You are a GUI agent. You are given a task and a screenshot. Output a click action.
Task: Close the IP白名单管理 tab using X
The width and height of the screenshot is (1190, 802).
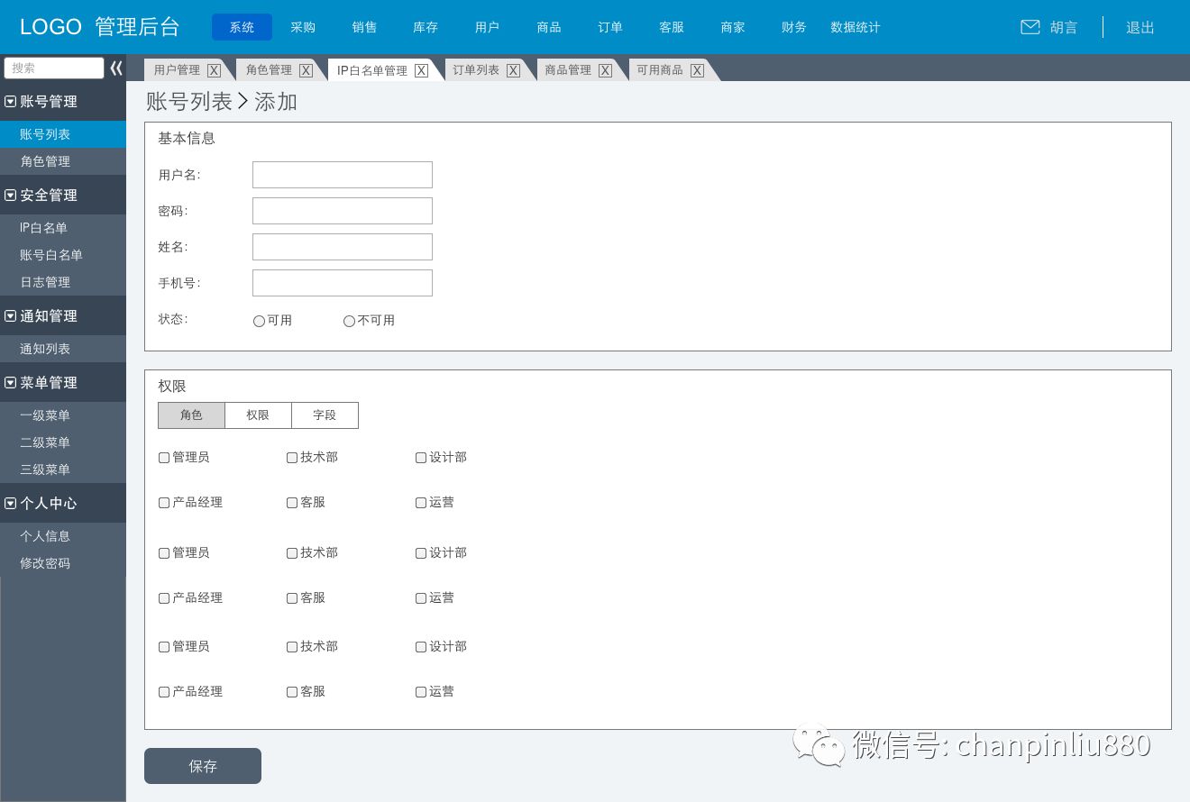(421, 70)
